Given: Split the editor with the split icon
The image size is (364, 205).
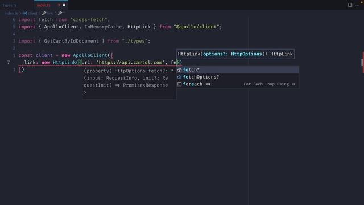Looking at the screenshot, I should click(350, 5).
